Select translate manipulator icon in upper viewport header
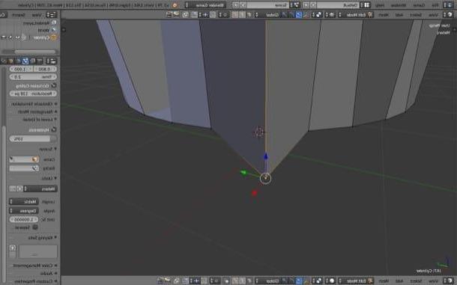The width and height of the screenshot is (457, 285). point(299,14)
